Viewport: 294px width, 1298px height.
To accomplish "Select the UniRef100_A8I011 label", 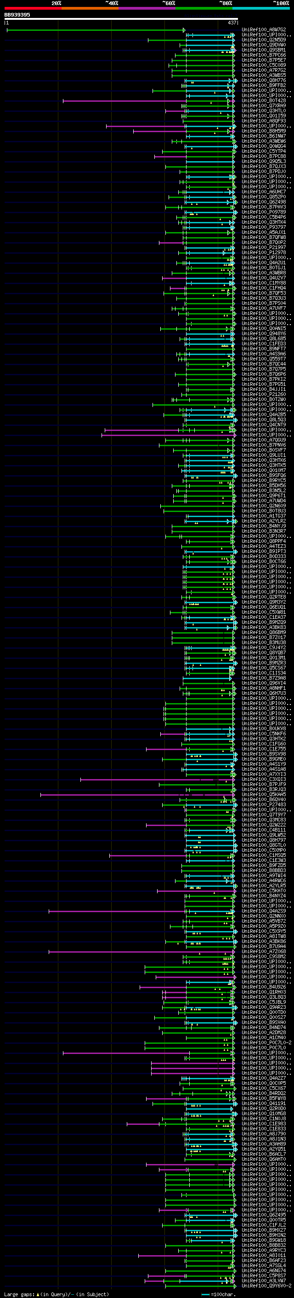I will coord(264,1256).
